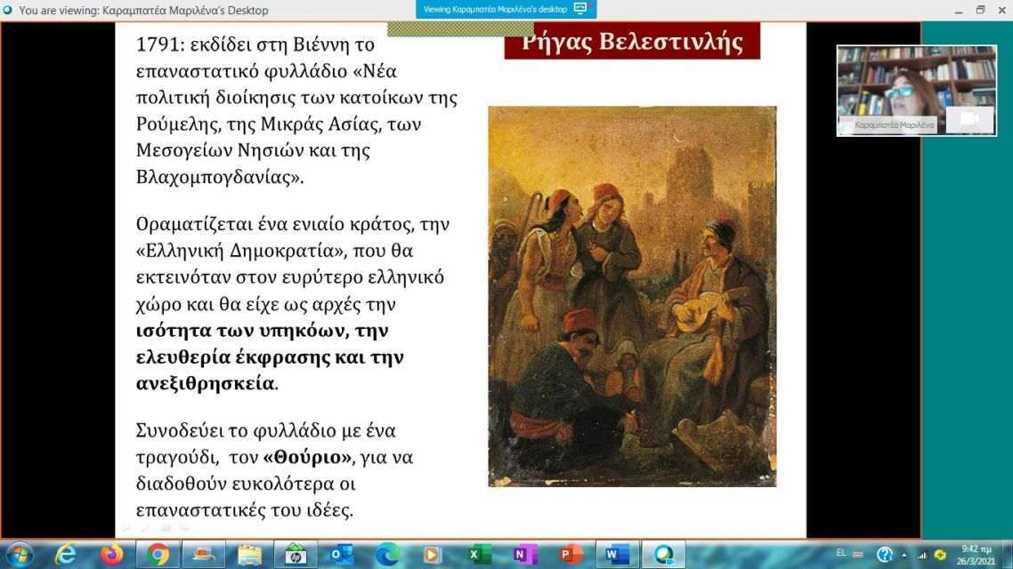Open the file explorer folder icon
Screen dimensions: 1013x569
point(249,555)
